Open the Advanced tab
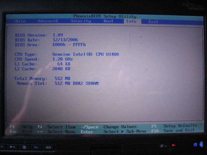This screenshot has width=207, height=155. 48,21
